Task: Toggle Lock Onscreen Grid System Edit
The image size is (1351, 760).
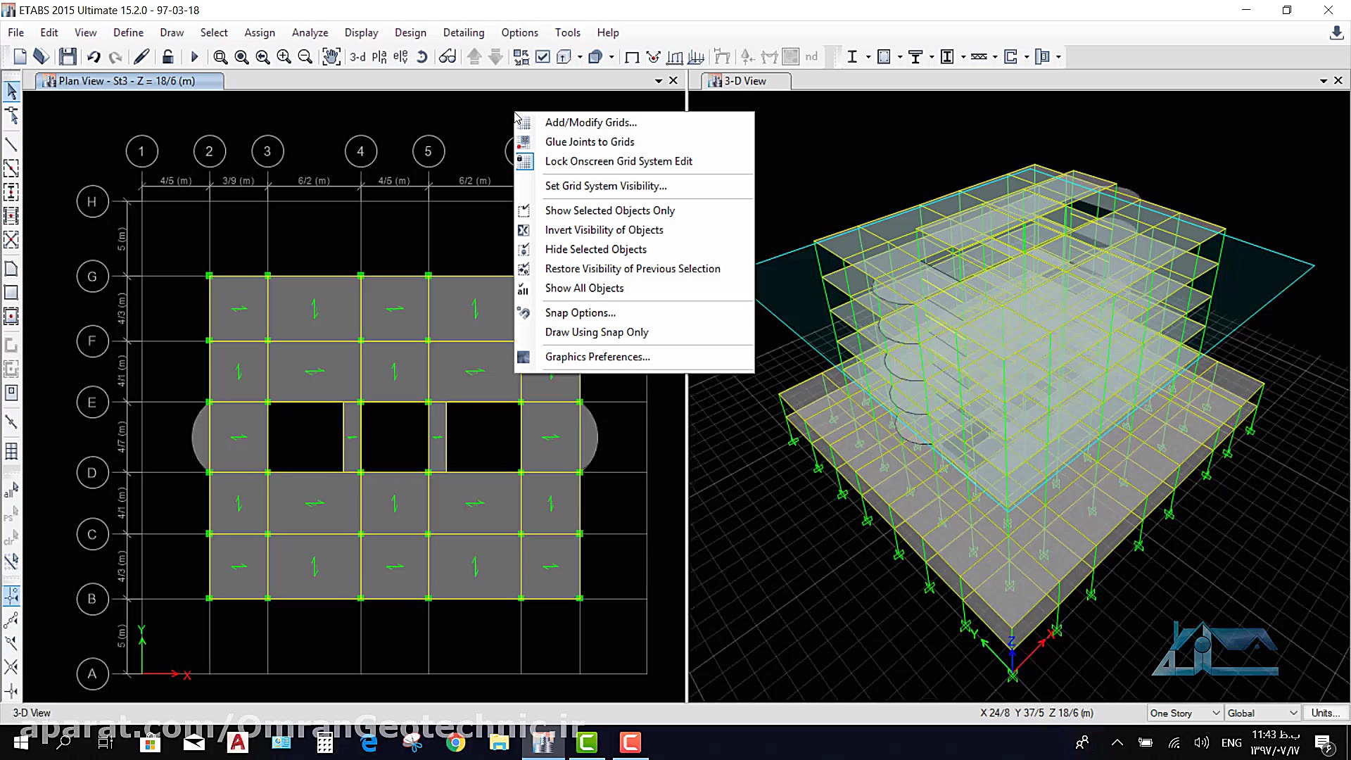Action: click(618, 161)
